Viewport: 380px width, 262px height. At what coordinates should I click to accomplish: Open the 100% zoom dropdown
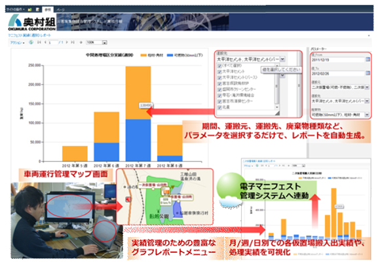coord(104,43)
